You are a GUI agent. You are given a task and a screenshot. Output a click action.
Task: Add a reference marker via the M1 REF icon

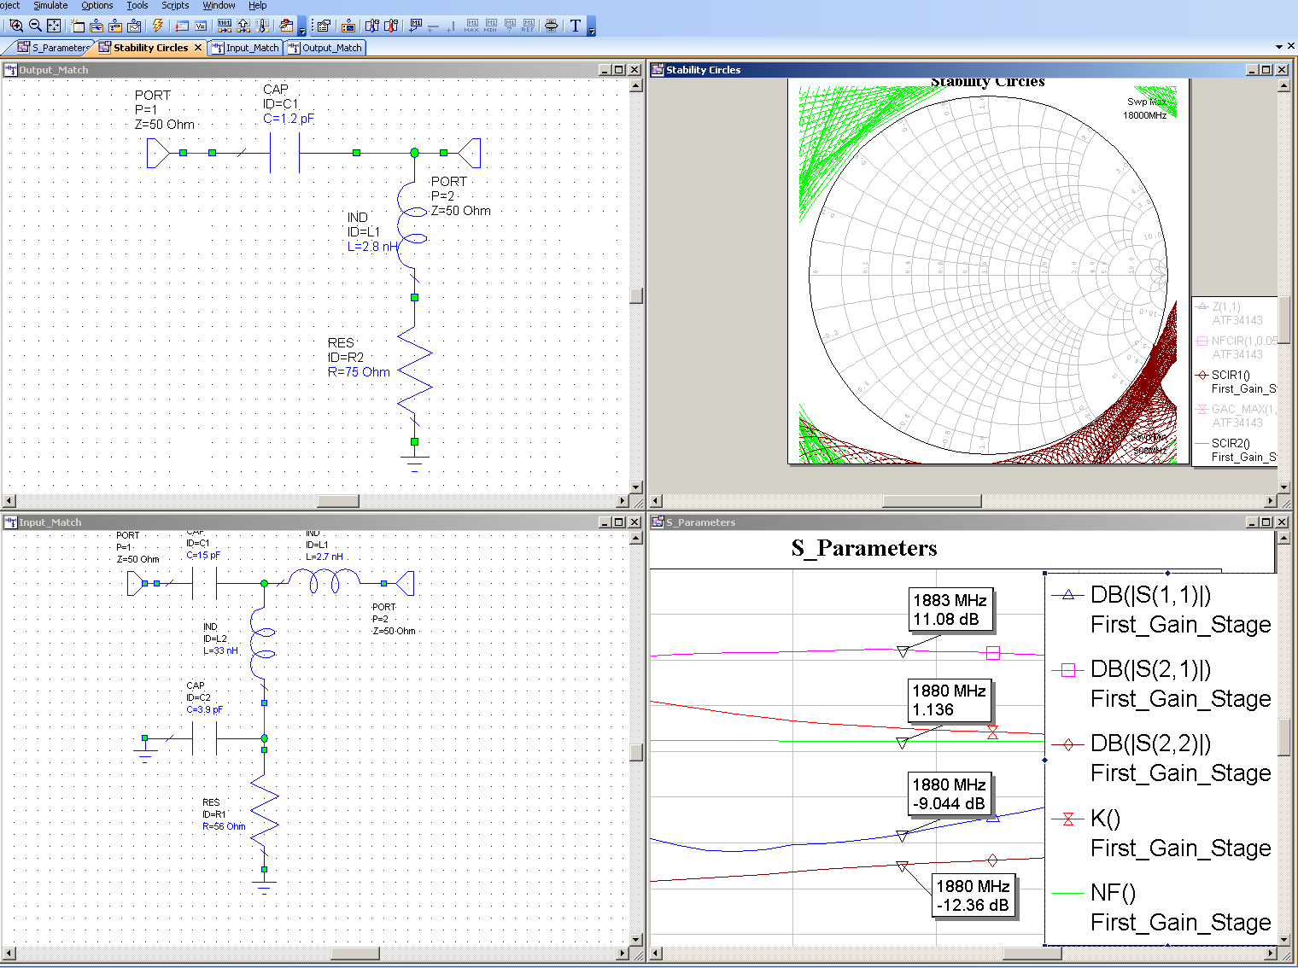528,26
